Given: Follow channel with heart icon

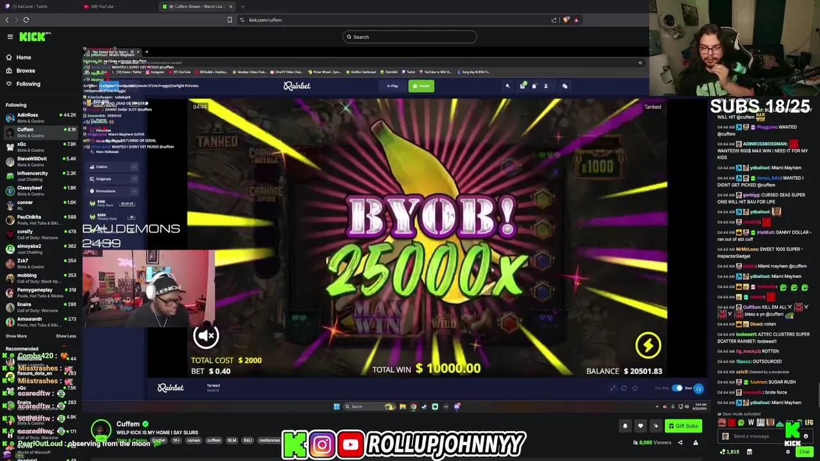Looking at the screenshot, I should pyautogui.click(x=640, y=426).
